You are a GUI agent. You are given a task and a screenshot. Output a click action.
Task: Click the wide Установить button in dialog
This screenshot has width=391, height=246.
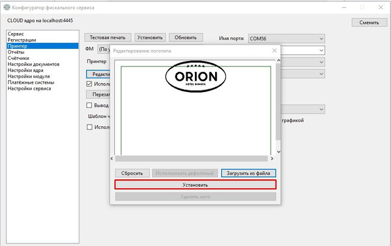click(195, 185)
